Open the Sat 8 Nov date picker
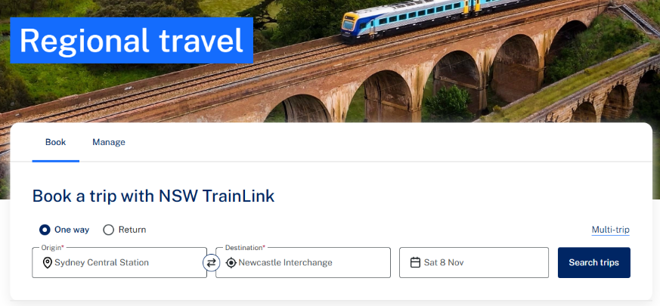Image resolution: width=660 pixels, height=306 pixels. coord(474,263)
